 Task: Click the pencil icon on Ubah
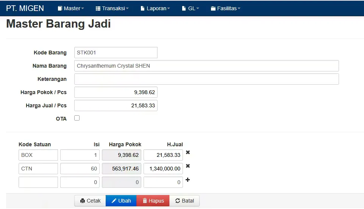[114, 201]
